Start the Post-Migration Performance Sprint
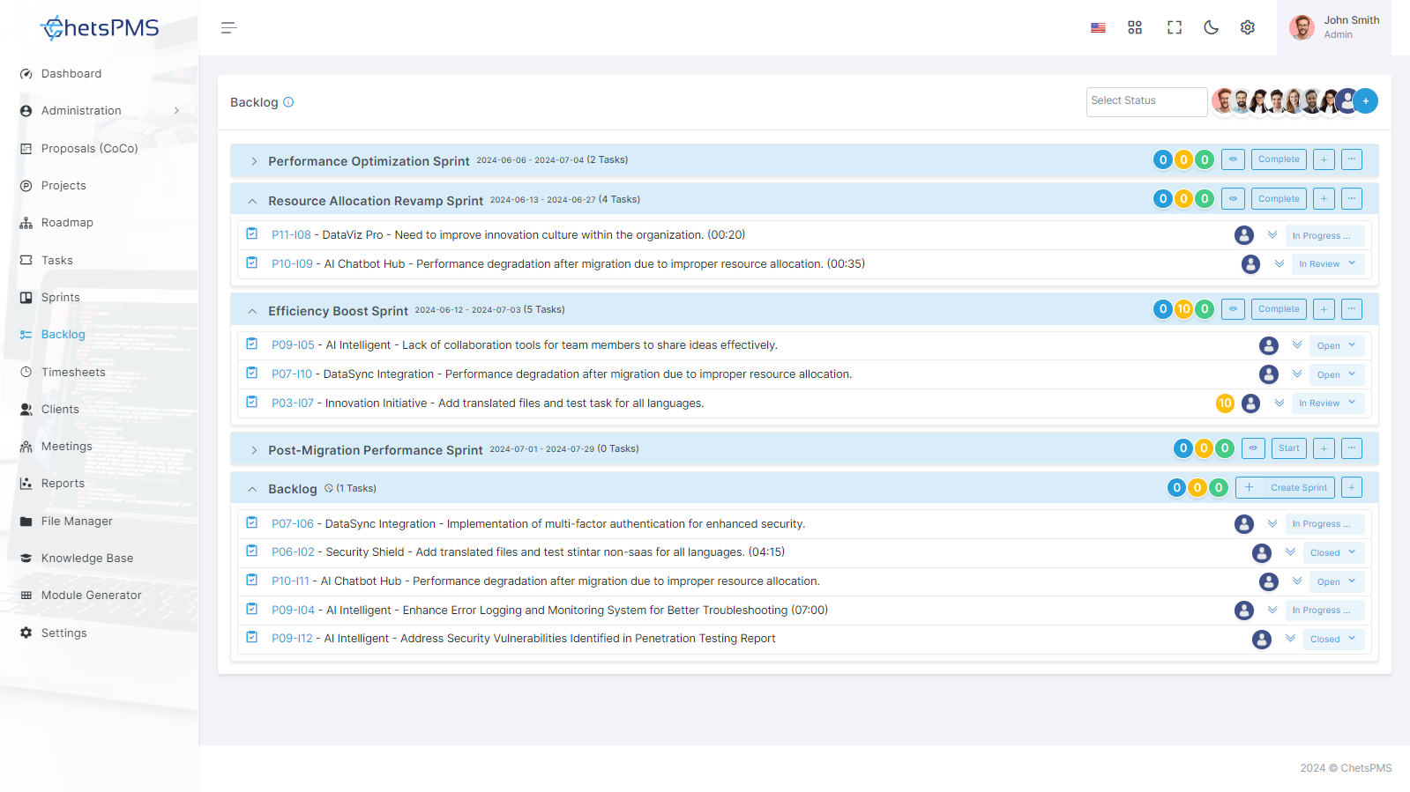 tap(1288, 448)
